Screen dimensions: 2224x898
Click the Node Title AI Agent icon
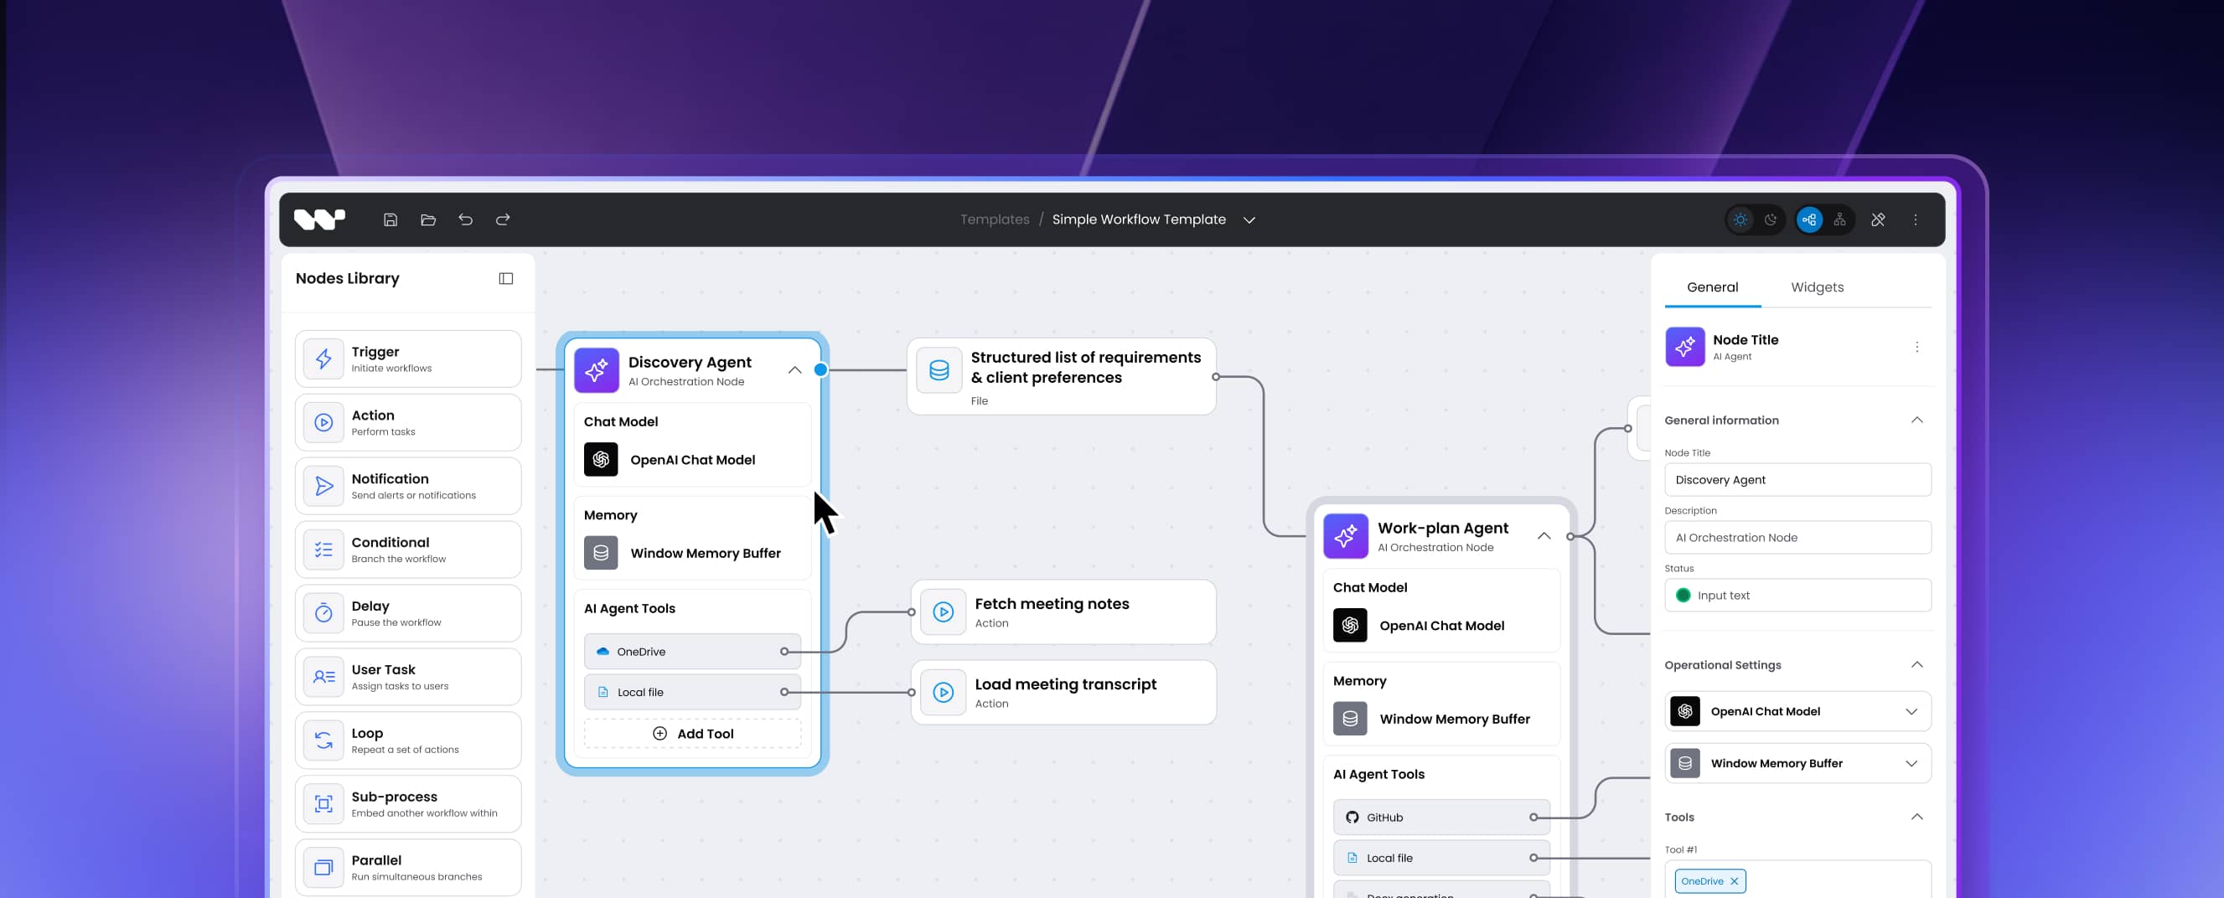tap(1684, 347)
